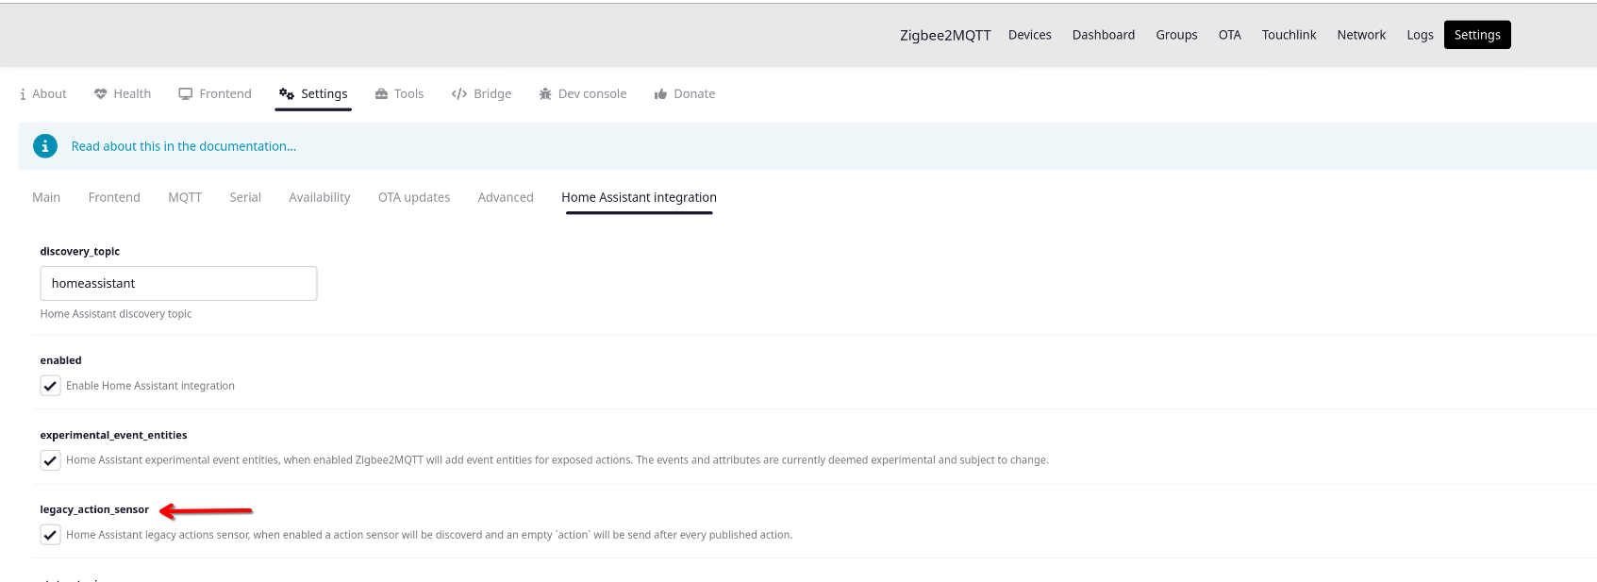Click the Health heartbeat icon
The height and width of the screenshot is (582, 1597).
click(100, 94)
